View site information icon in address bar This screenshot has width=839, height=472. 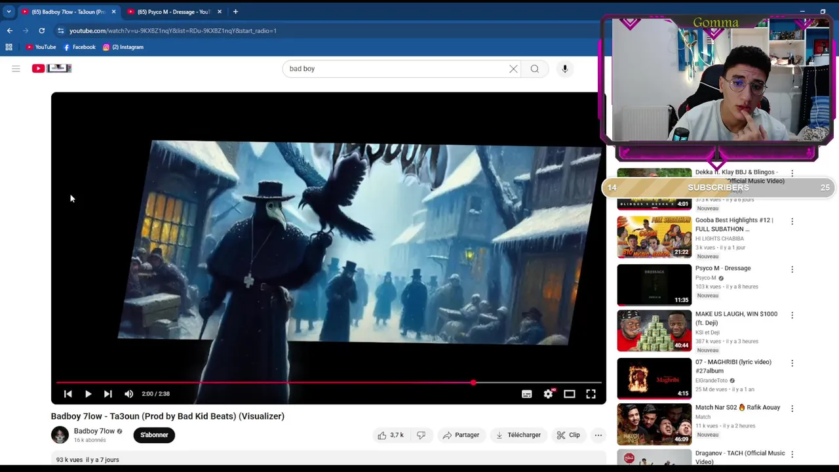[61, 31]
